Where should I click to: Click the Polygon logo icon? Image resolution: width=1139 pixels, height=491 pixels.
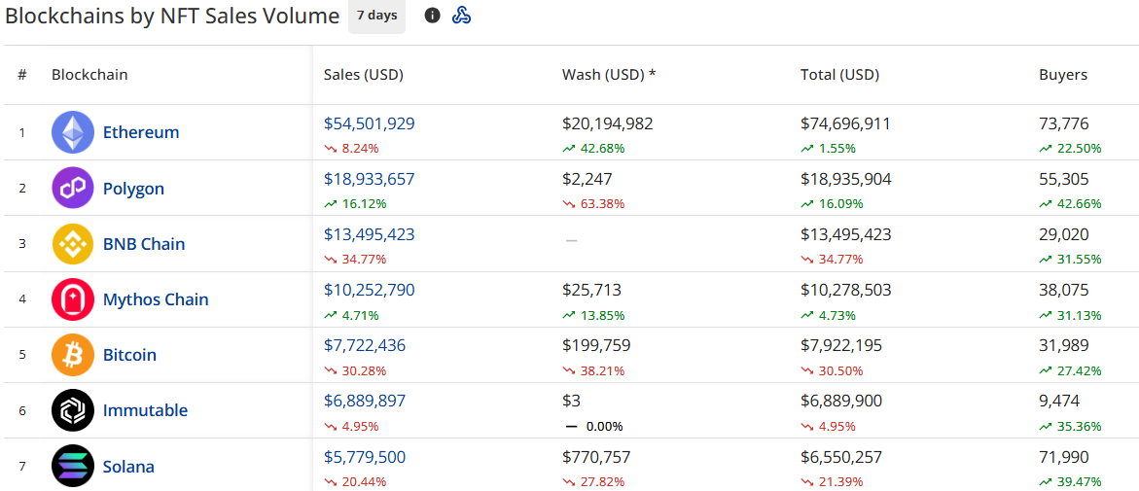coord(73,188)
